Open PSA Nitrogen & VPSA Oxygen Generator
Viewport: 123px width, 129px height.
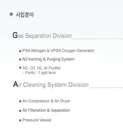point(58,51)
